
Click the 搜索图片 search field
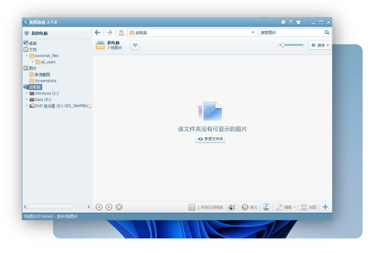291,32
